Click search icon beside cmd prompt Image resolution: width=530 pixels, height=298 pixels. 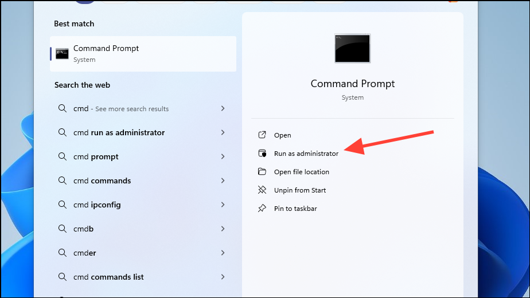pyautogui.click(x=62, y=156)
